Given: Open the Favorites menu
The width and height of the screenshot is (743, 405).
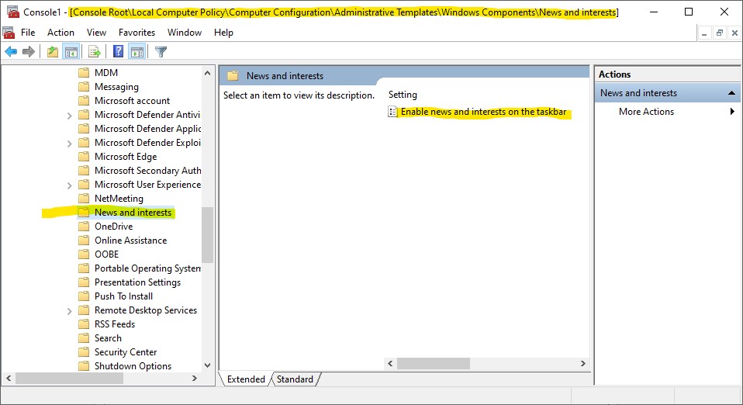Looking at the screenshot, I should coord(137,33).
